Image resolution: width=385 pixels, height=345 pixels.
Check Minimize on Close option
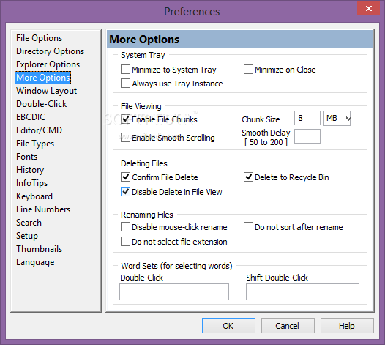(x=248, y=70)
